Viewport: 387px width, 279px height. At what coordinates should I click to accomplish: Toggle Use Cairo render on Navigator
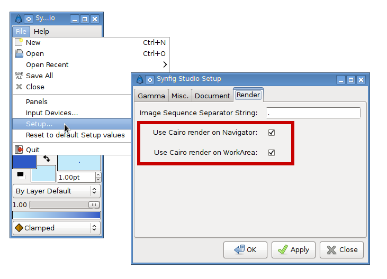(272, 133)
